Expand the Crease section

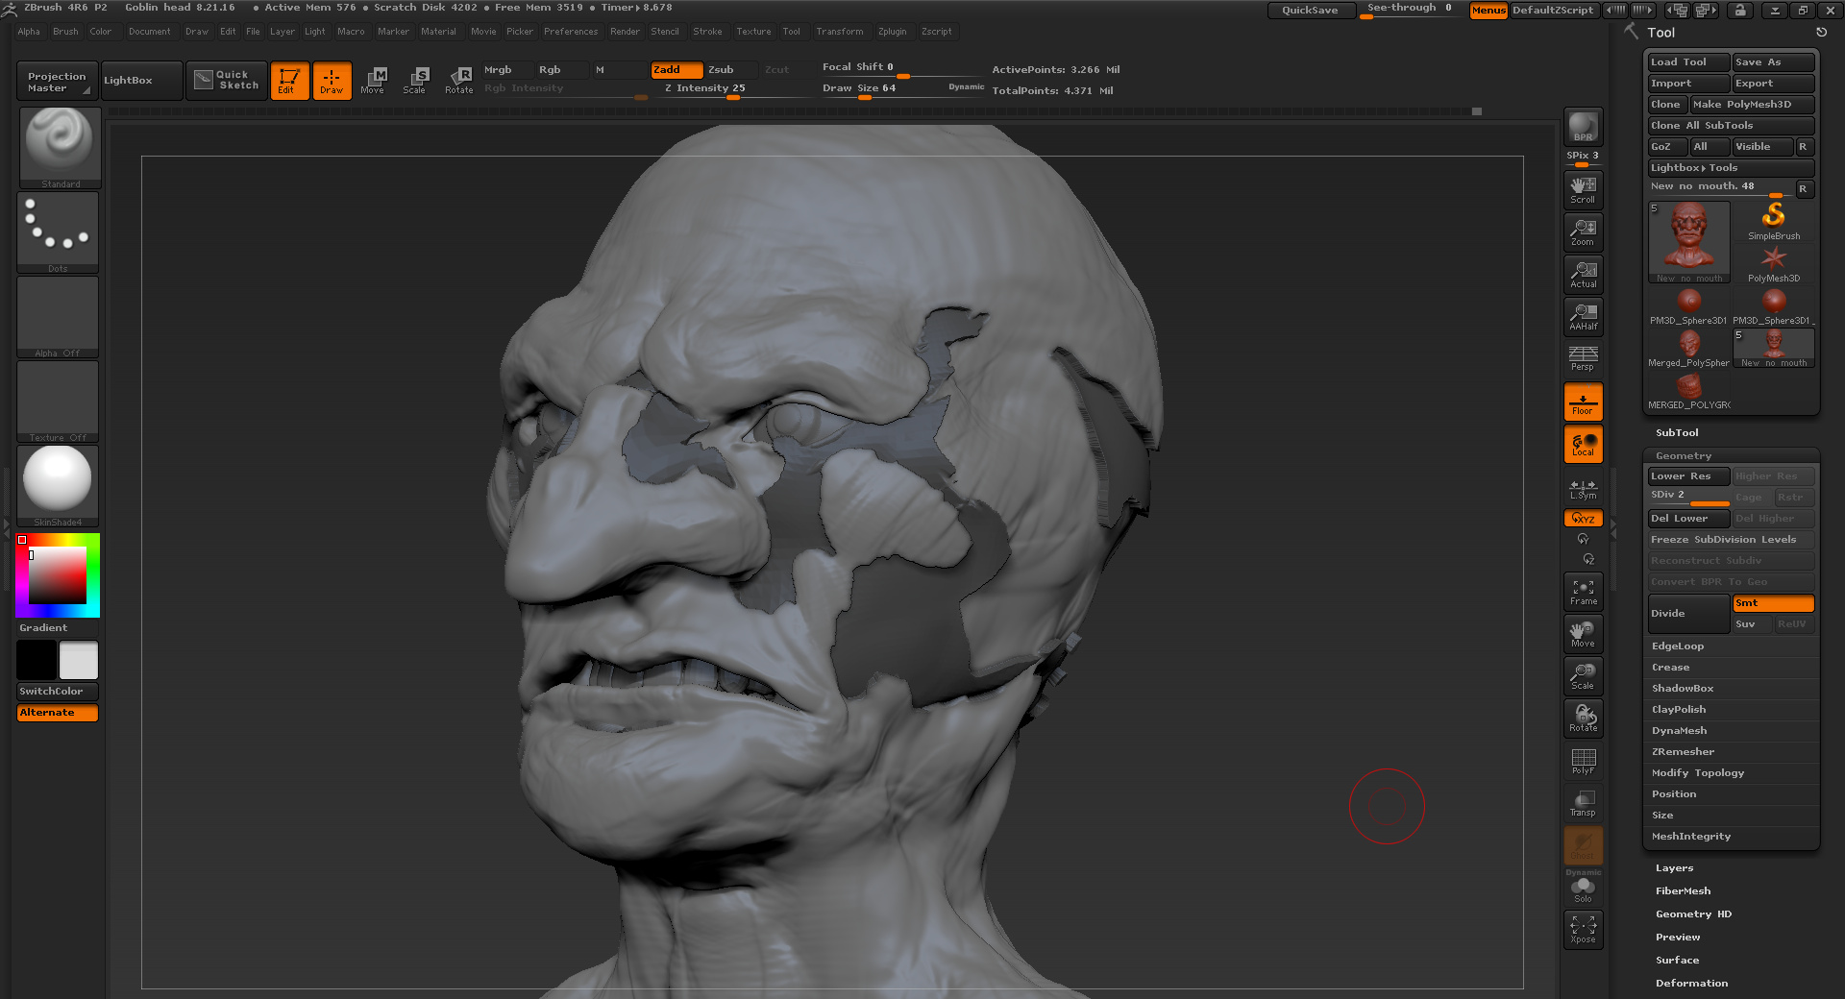[1670, 668]
